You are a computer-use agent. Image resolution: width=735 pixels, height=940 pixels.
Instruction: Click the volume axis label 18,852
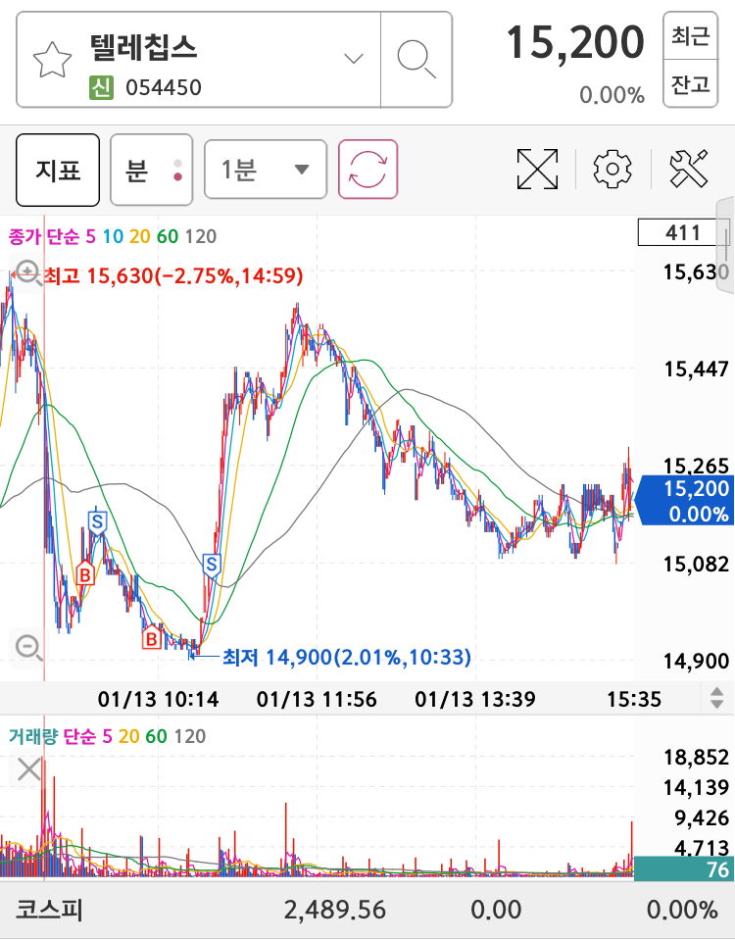[x=696, y=757]
